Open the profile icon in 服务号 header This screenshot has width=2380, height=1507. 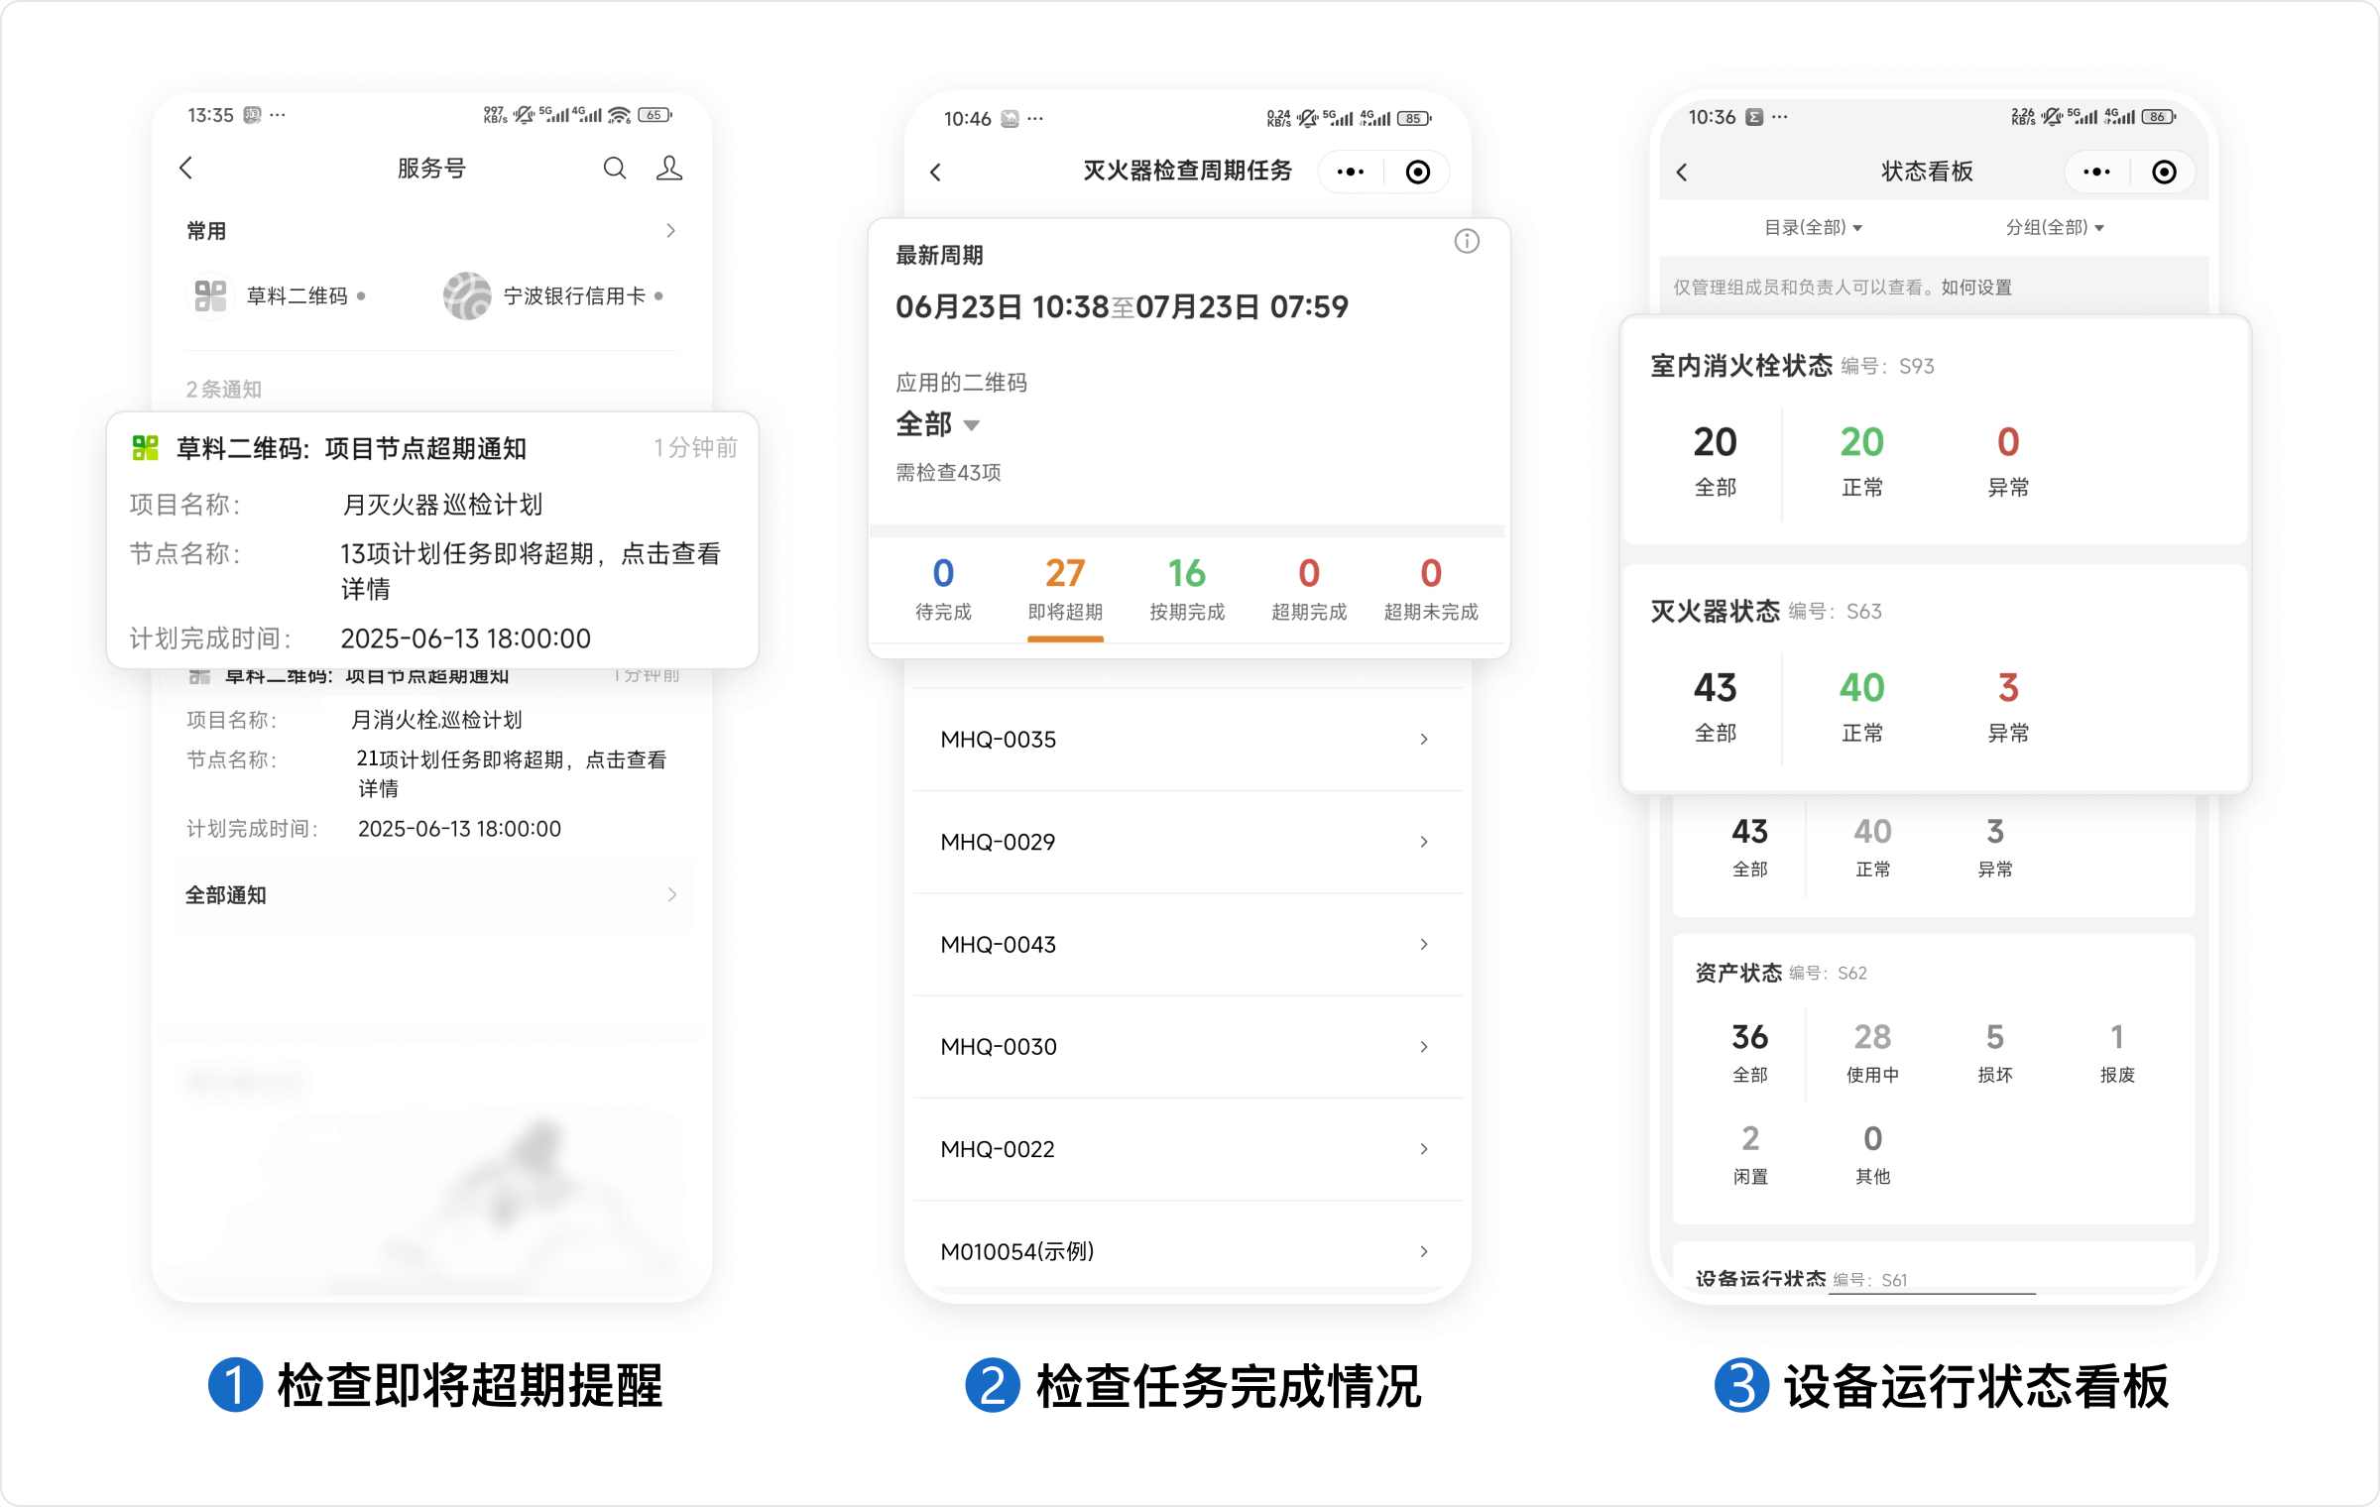669,169
